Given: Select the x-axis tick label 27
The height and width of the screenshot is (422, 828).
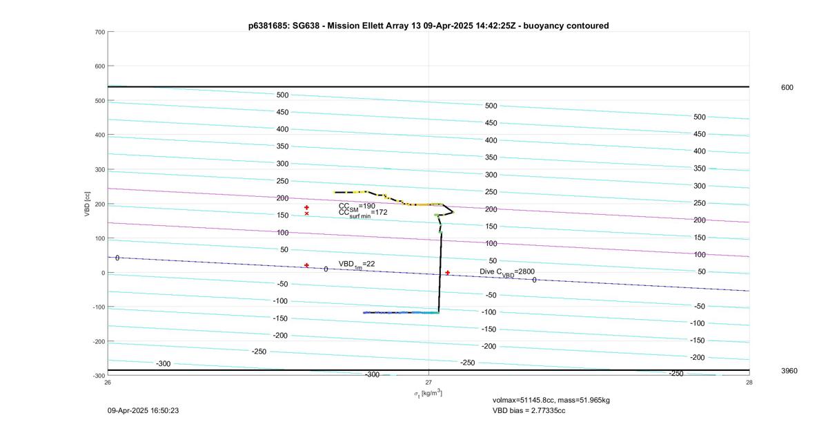Looking at the screenshot, I should (x=428, y=382).
